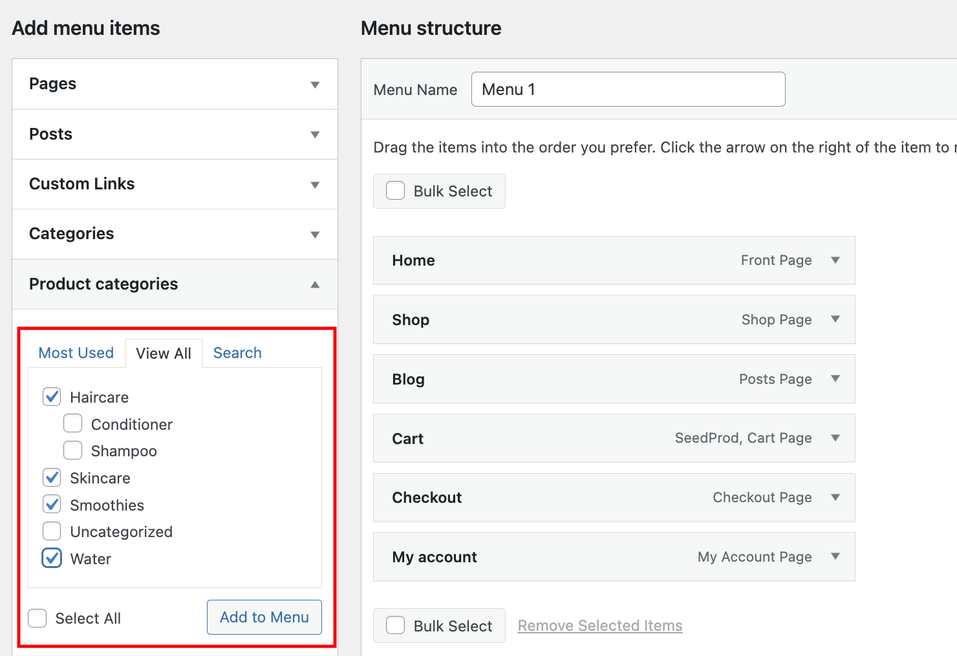The width and height of the screenshot is (957, 656).
Task: Uncheck the Smoothies category
Action: tap(51, 504)
